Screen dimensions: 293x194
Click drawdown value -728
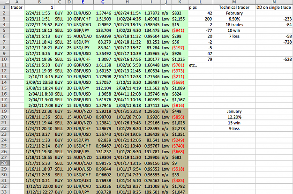[x=274, y=42]
